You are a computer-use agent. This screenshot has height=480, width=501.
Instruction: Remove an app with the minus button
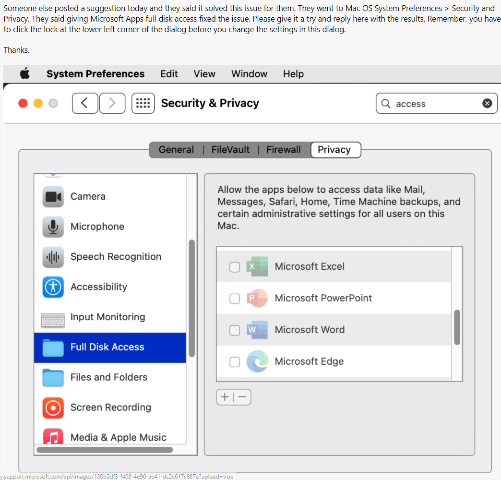242,397
